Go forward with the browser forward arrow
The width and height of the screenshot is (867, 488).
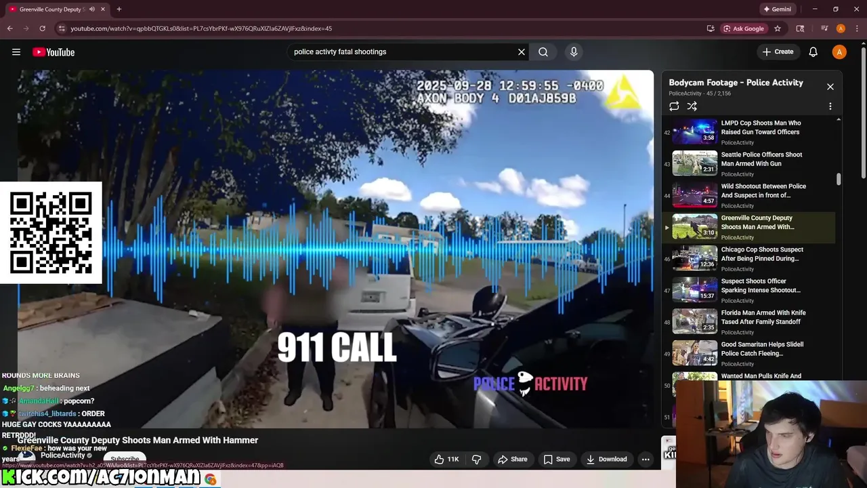click(x=26, y=28)
